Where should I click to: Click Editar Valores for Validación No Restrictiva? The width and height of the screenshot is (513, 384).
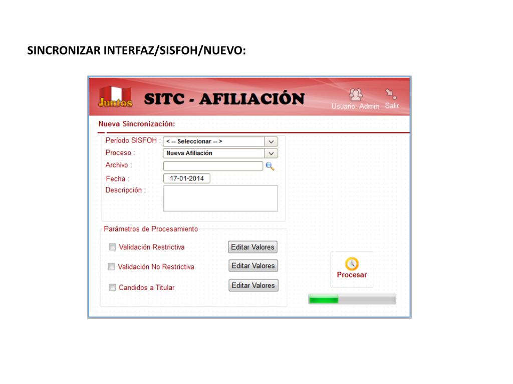click(x=253, y=266)
